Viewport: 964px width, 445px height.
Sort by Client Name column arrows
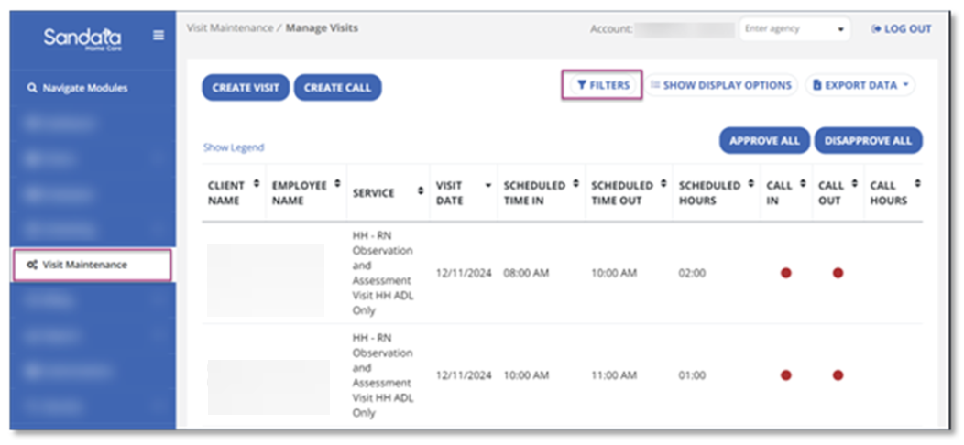257,185
